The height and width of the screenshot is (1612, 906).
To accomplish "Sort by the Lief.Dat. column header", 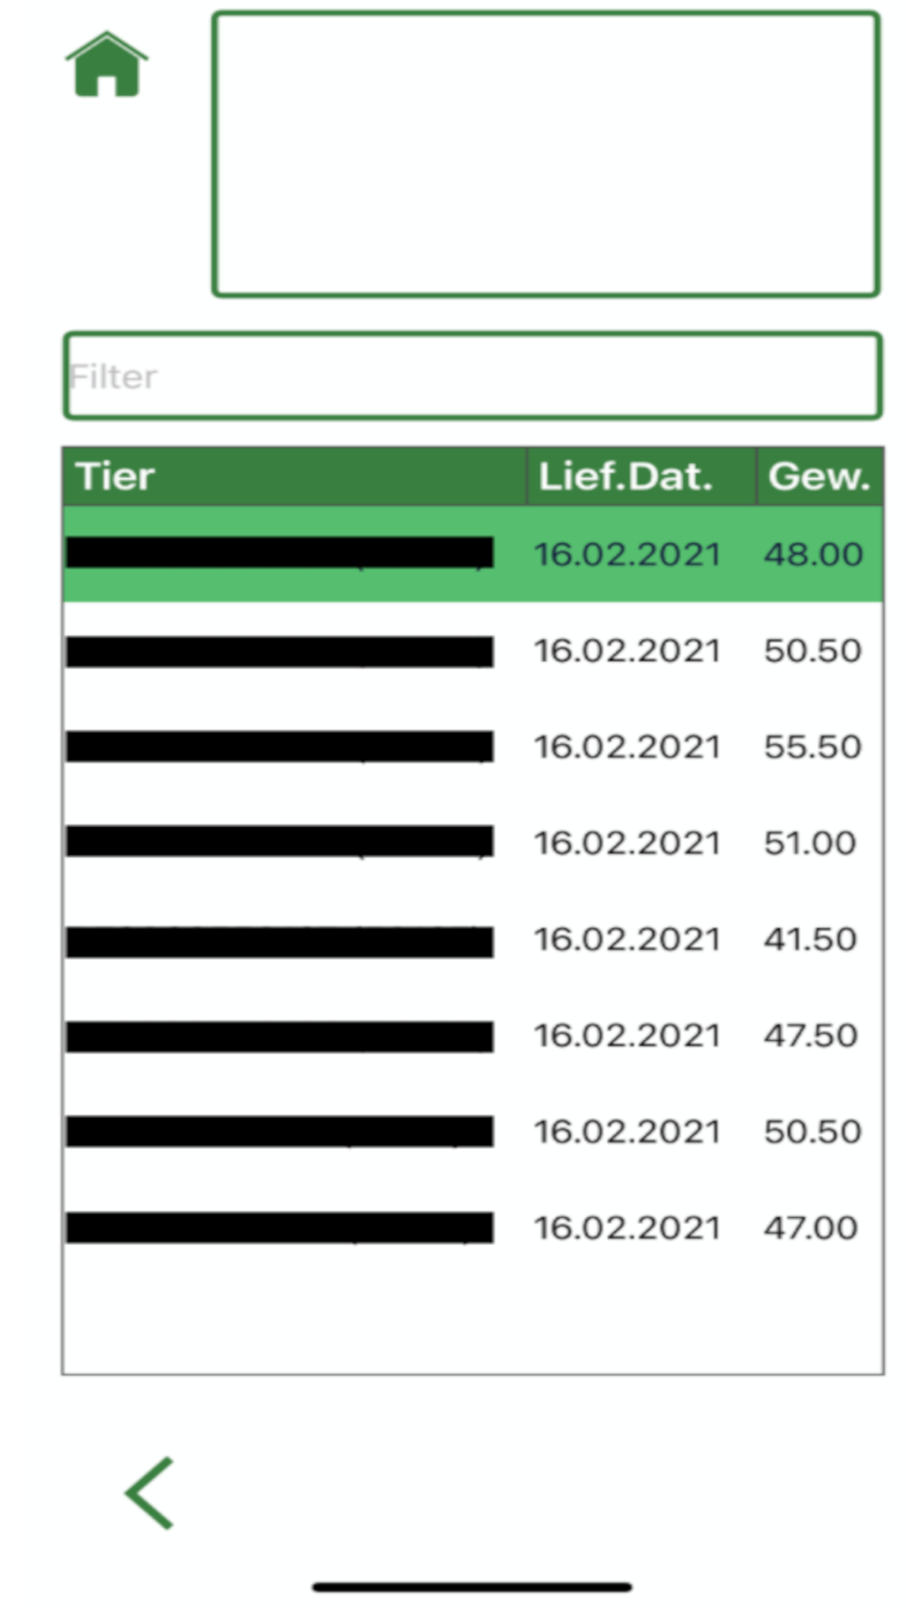I will pos(641,476).
